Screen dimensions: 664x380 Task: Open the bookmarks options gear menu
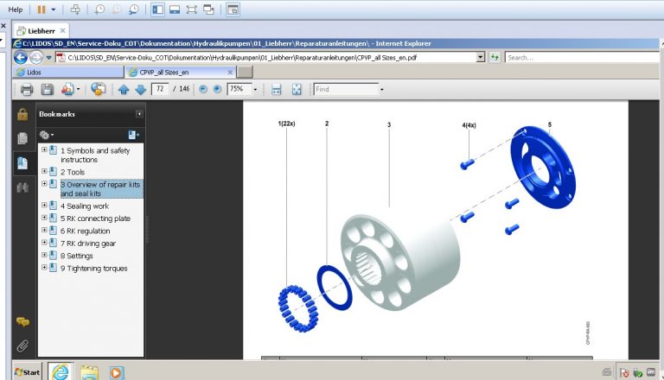(46, 135)
